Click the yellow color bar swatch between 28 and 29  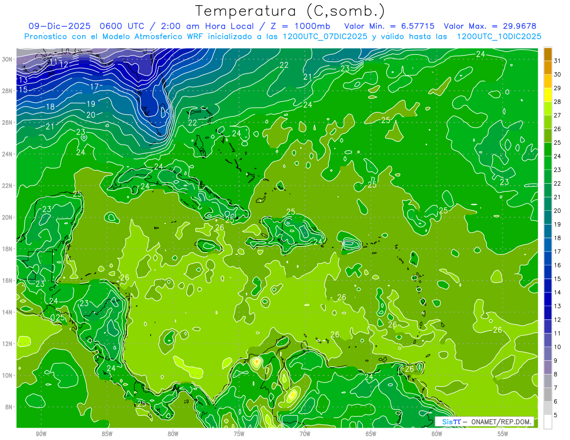pyautogui.click(x=548, y=94)
